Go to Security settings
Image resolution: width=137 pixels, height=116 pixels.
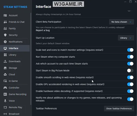pyautogui.click(x=15, y=35)
